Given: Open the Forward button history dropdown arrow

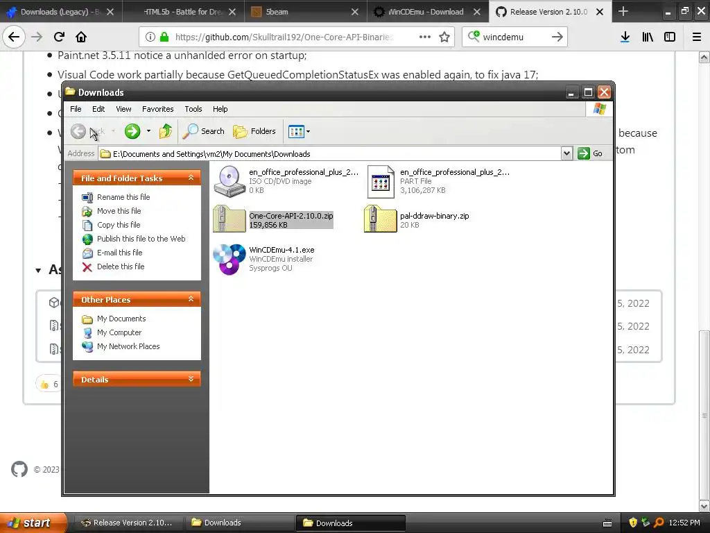Looking at the screenshot, I should [x=148, y=131].
